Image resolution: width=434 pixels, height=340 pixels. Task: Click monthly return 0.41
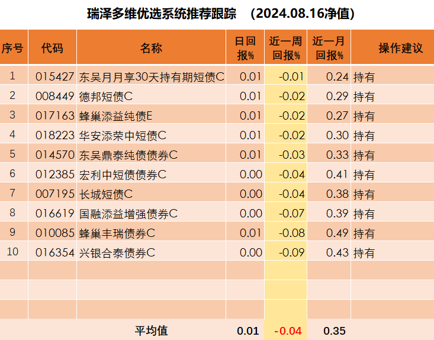pos(337,174)
